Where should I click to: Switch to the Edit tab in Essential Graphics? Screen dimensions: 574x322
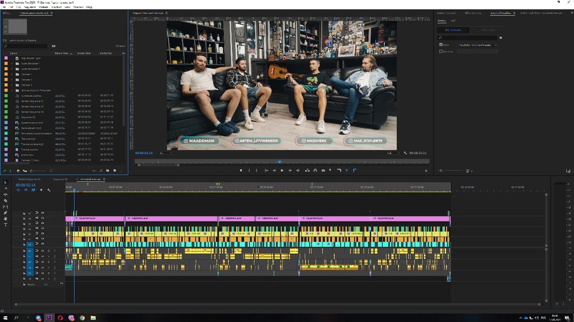tap(453, 20)
